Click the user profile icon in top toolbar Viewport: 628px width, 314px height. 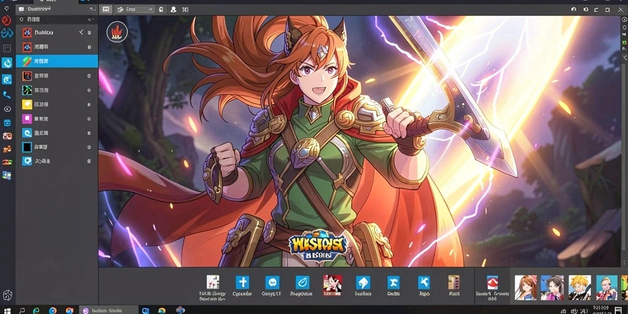coord(174,9)
